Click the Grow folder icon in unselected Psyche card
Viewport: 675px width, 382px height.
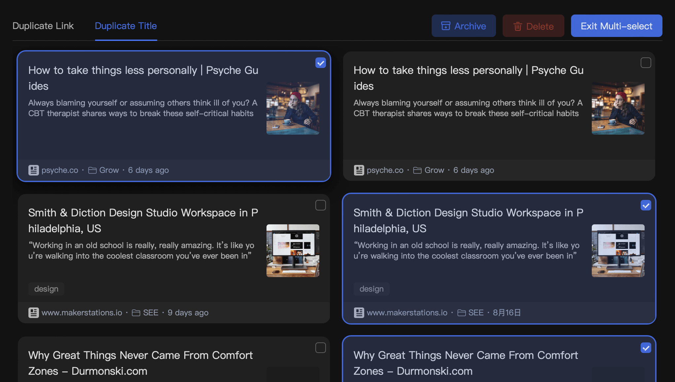[x=417, y=170]
